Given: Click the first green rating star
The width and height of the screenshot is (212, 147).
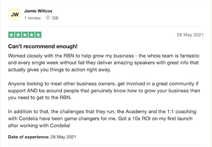Looking at the screenshot, I should click(x=12, y=35).
